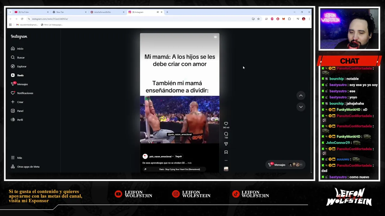Open Notificaciones in the sidebar

pyautogui.click(x=22, y=93)
